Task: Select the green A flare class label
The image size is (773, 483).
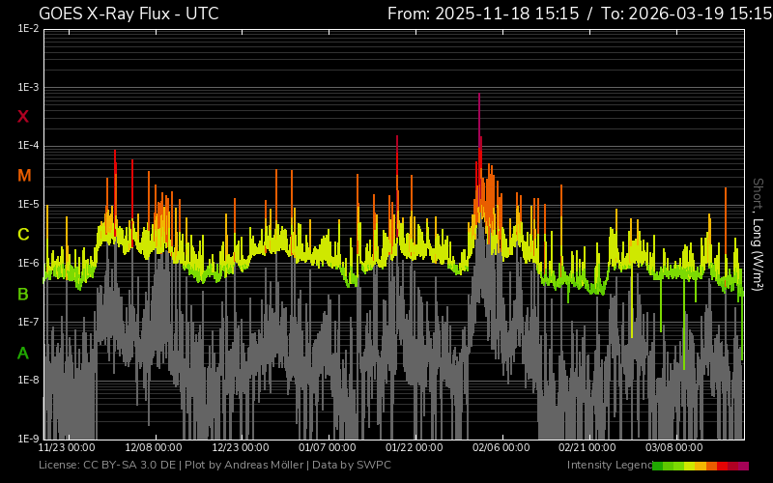Action: (x=23, y=353)
